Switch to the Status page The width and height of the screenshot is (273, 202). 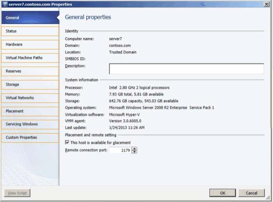click(x=30, y=31)
